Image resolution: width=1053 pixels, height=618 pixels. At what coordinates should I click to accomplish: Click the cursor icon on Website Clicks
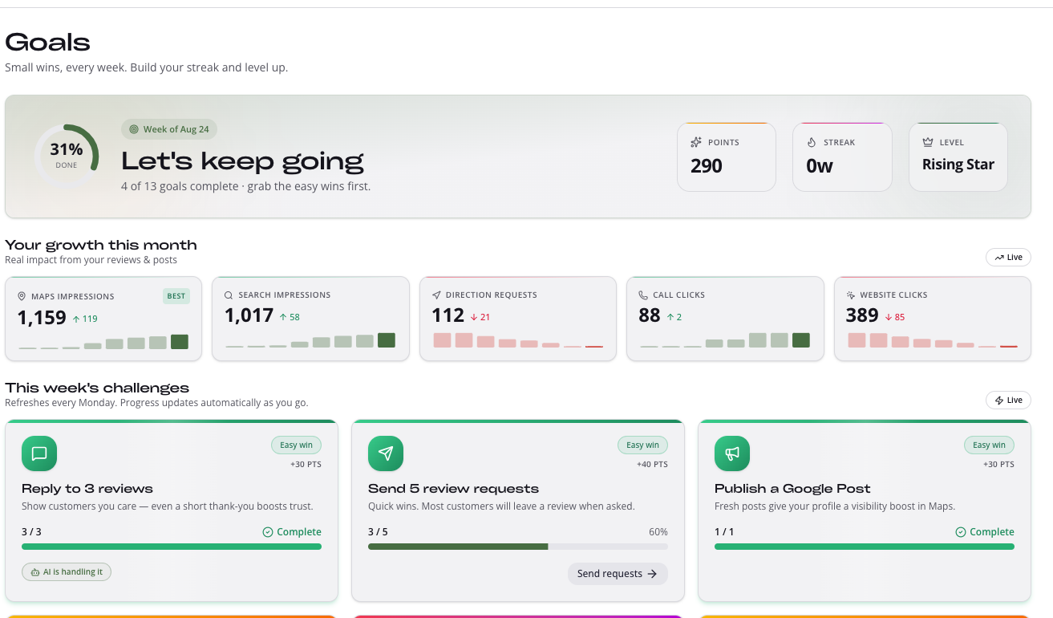click(x=851, y=295)
